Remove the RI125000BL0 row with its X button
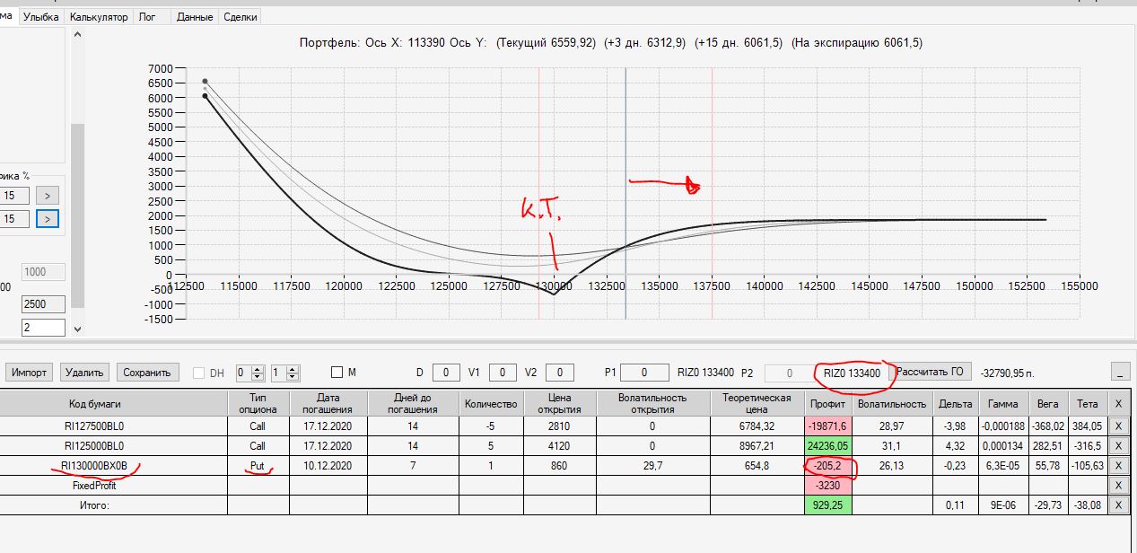The width and height of the screenshot is (1137, 553). pos(1117,445)
